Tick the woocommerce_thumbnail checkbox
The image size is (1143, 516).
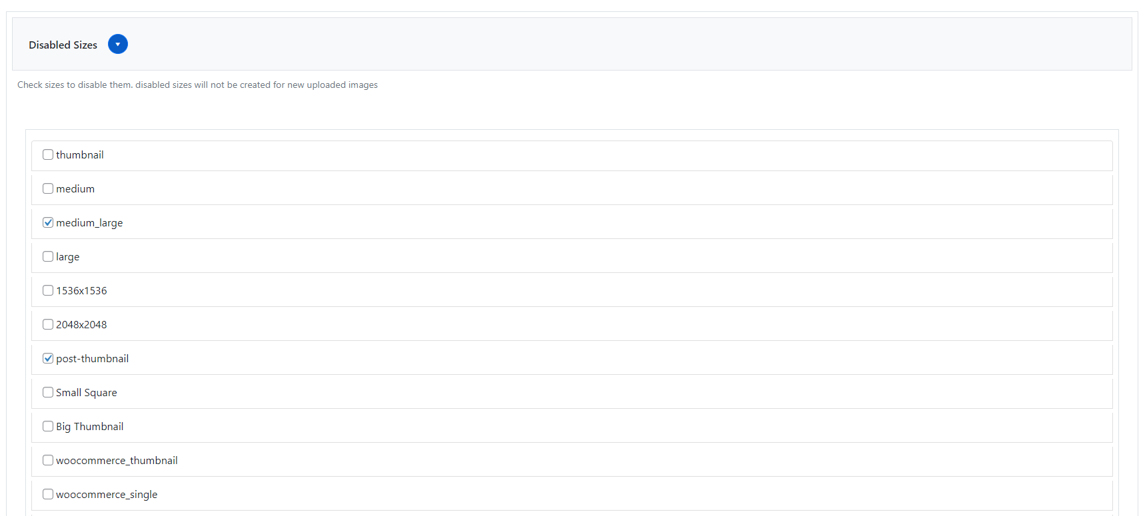pyautogui.click(x=48, y=460)
